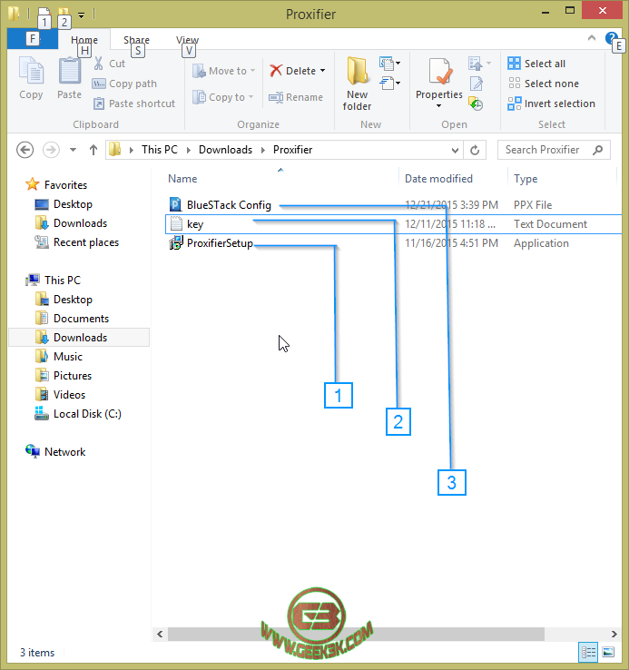This screenshot has height=670, width=629.
Task: Click the horizontal scrollbar thumb
Action: click(356, 634)
